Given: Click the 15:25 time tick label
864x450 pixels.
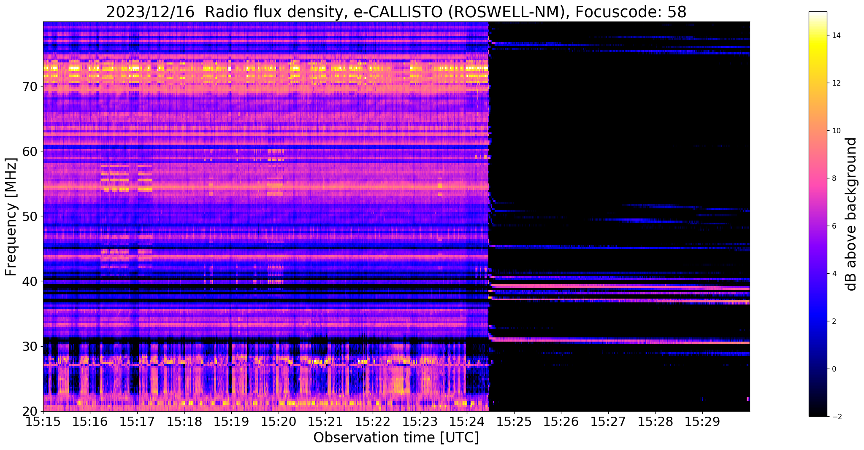Looking at the screenshot, I should point(514,421).
